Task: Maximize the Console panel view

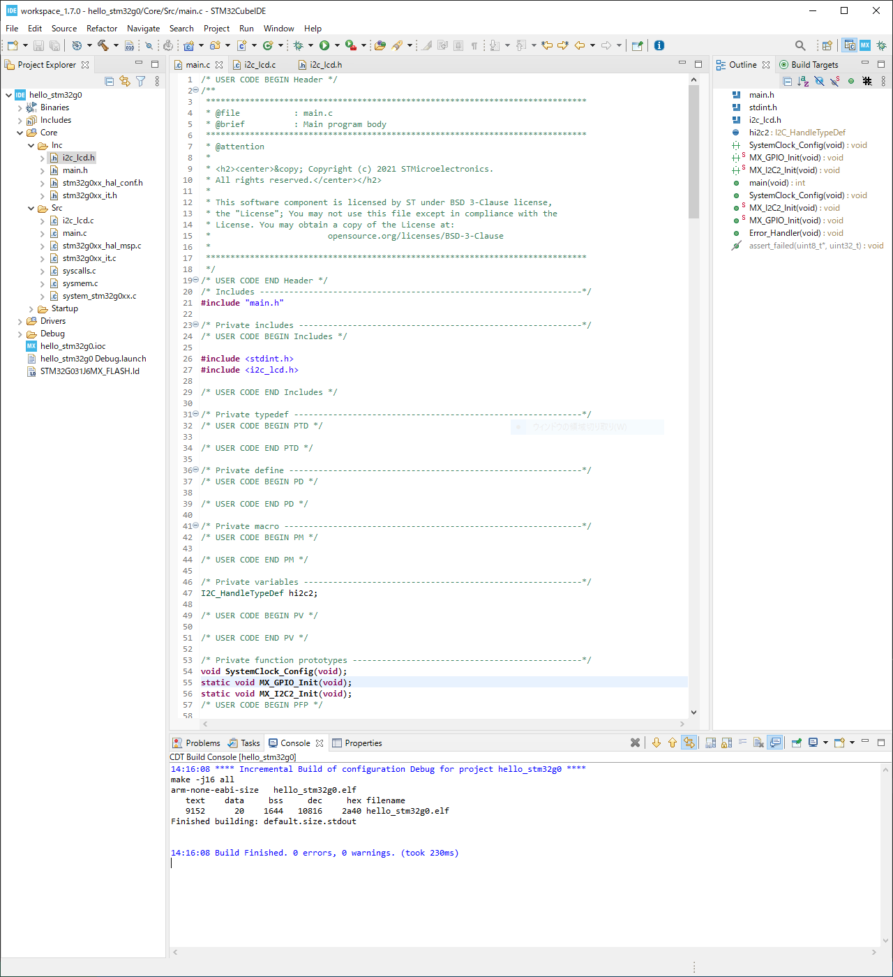Action: [x=881, y=743]
